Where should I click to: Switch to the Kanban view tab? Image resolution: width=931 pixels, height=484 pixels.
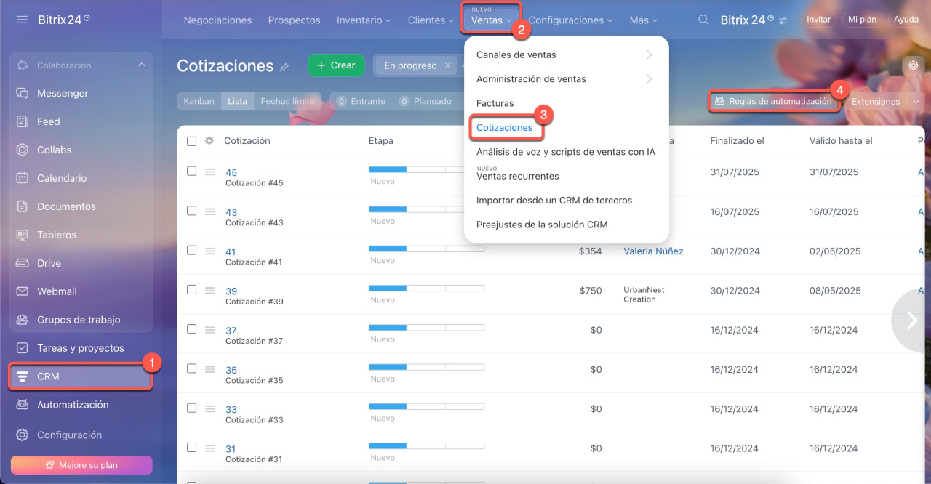point(199,101)
